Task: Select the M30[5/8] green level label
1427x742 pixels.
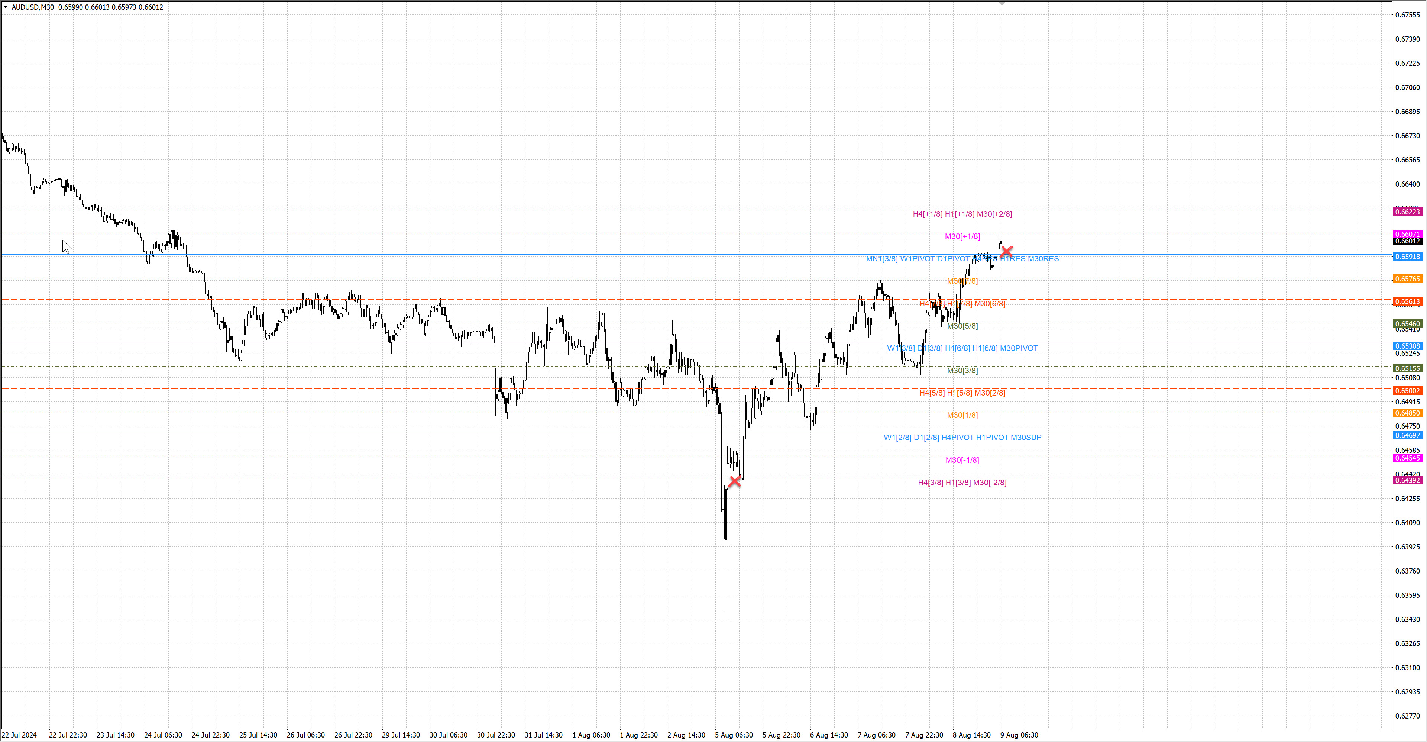Action: [962, 326]
